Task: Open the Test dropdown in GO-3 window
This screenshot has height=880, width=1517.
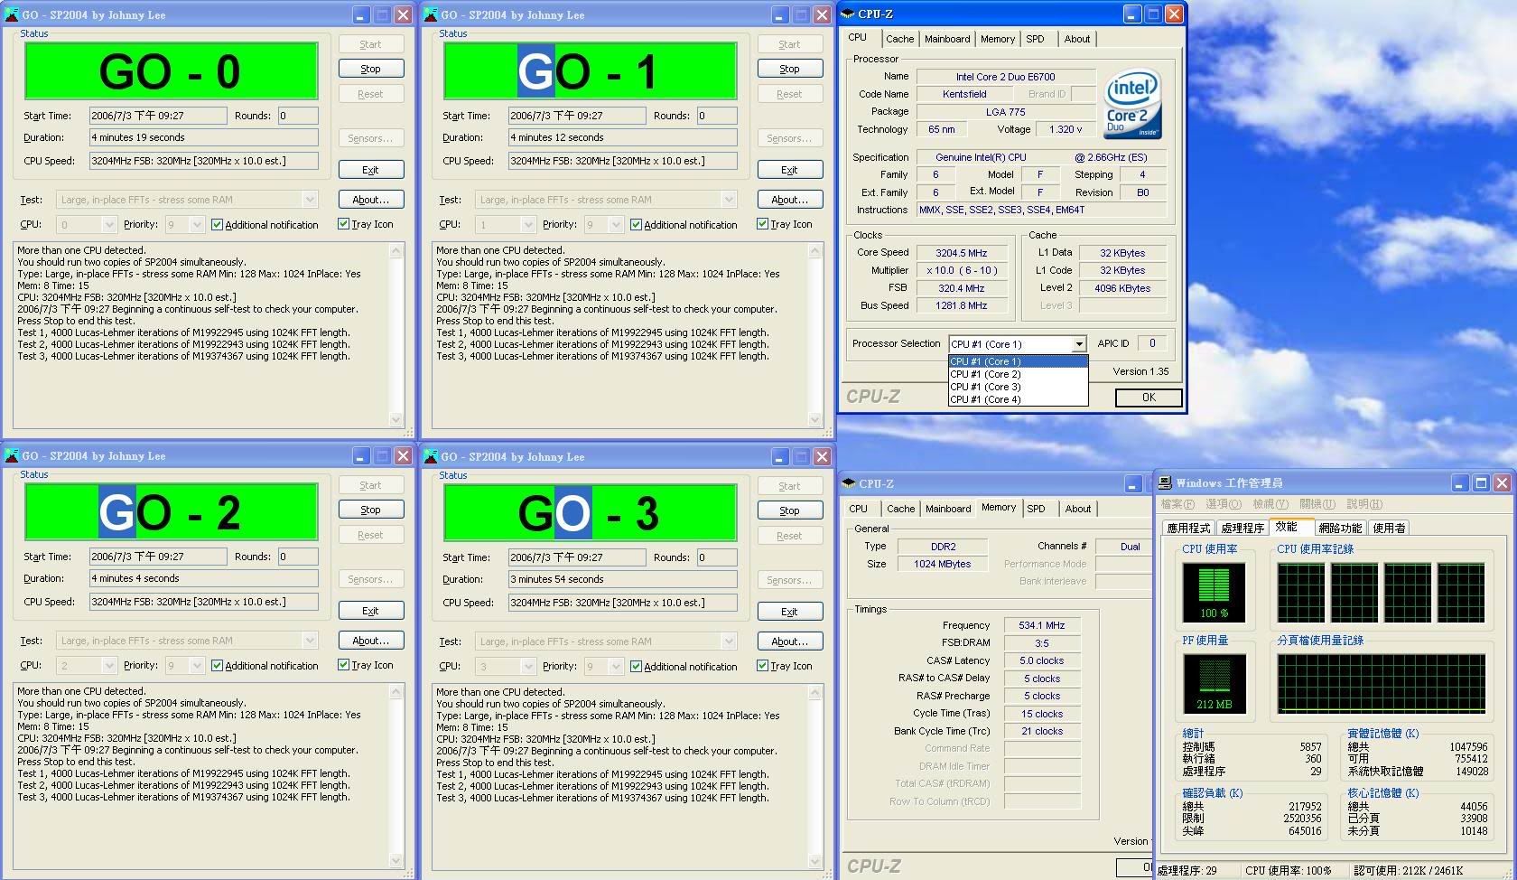Action: pyautogui.click(x=729, y=641)
